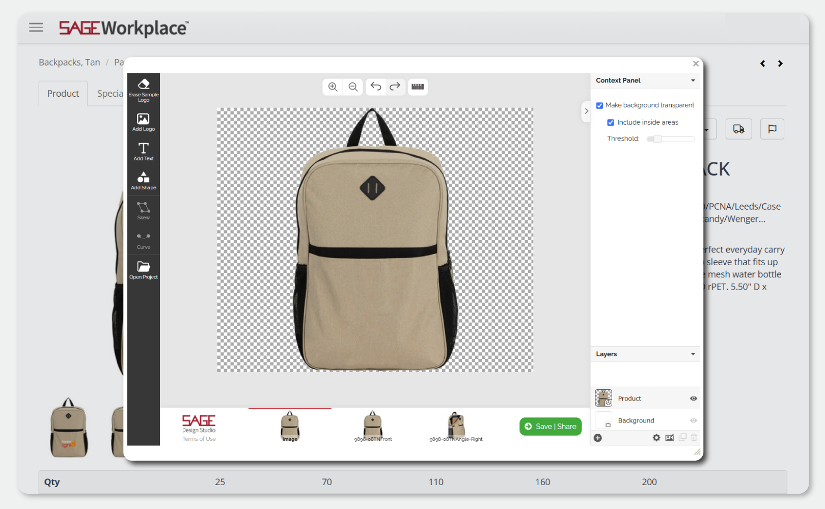
Task: Click the backpack image on canvas
Action: click(x=375, y=239)
